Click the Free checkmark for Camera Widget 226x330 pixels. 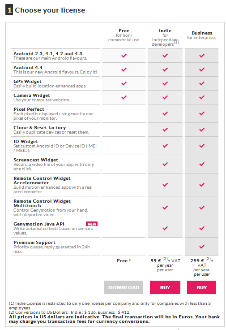pos(124,97)
